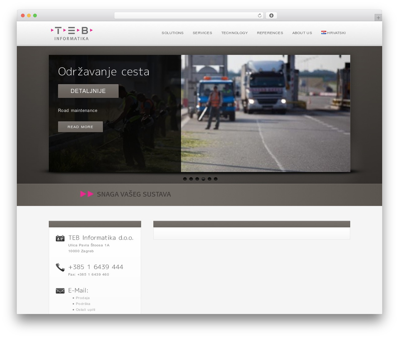The height and width of the screenshot is (338, 399).
Task: Click the Ostali upiti e-mail link
Action: tap(85, 310)
